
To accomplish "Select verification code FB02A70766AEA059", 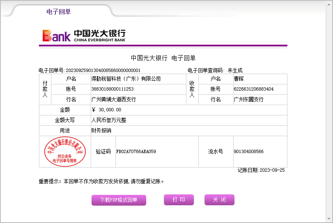I will 136,152.
